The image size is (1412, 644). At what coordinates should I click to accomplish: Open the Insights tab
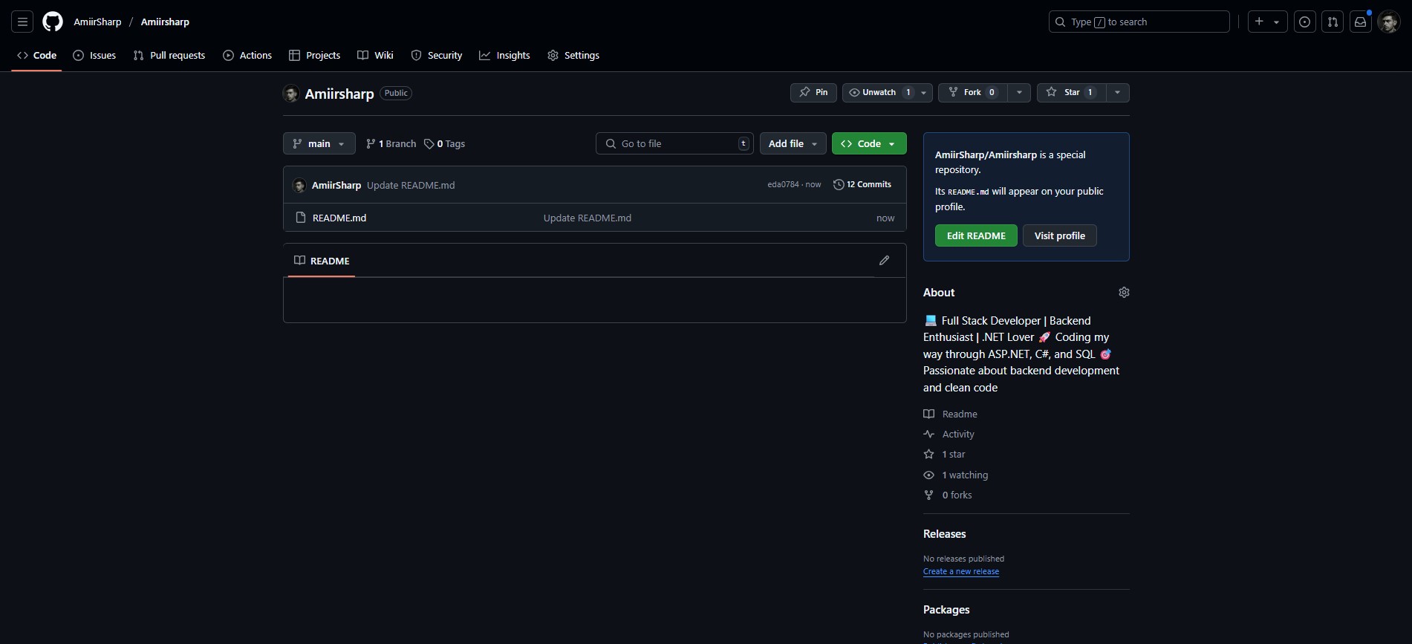point(504,56)
